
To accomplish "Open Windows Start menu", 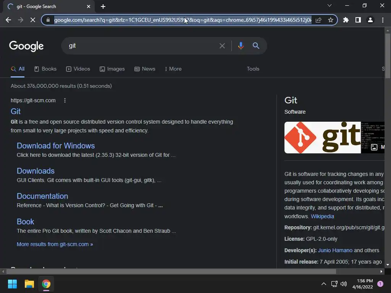I will click(x=12, y=284).
